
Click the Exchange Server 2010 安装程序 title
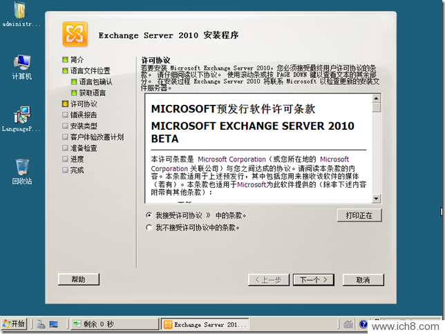169,35
